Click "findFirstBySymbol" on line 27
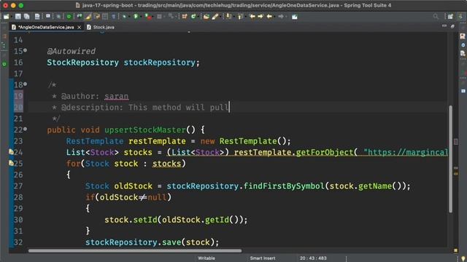467x262 pixels. [284, 186]
